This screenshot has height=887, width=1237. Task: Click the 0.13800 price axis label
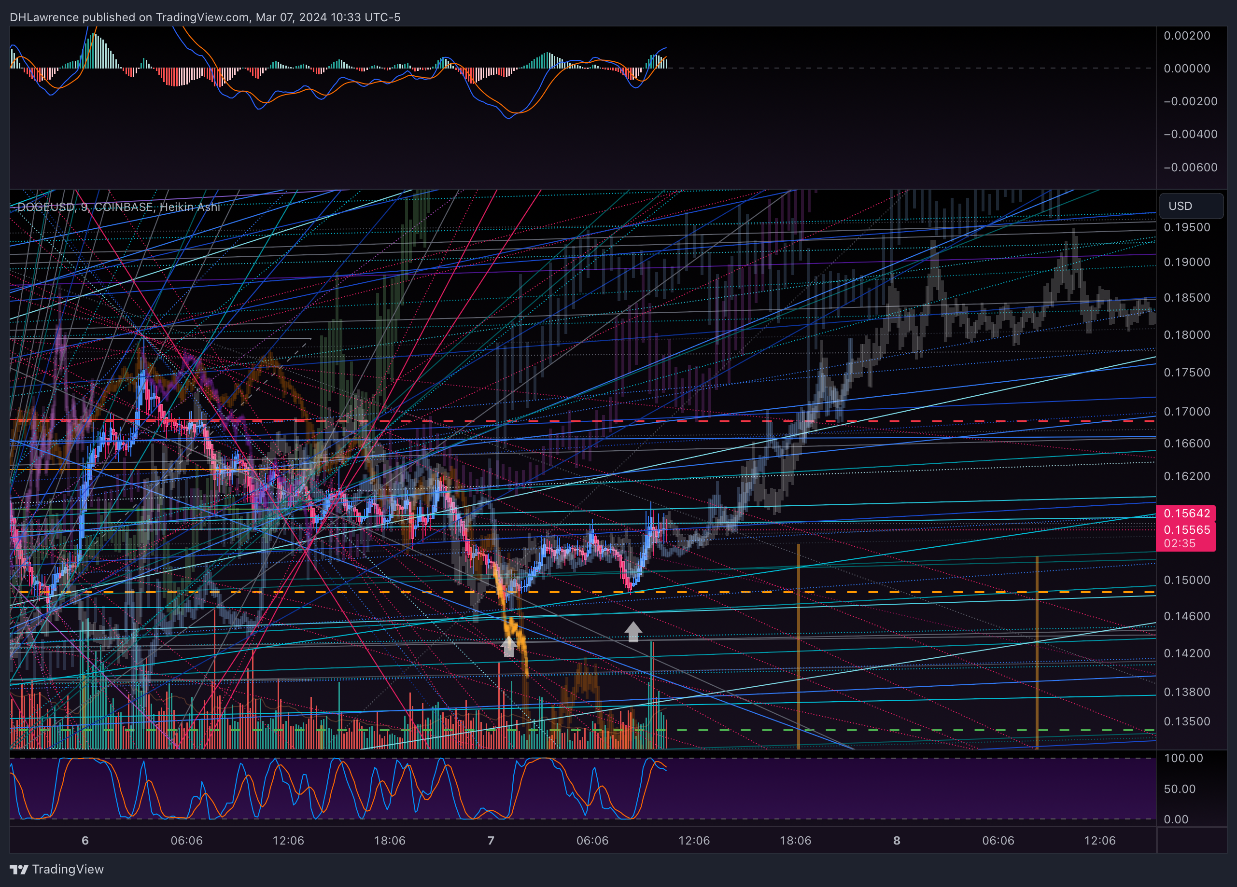1187,692
